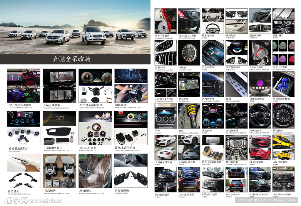The image size is (301, 206).
Task: Select the 桃木方向盘 steering wheel photo
Action: tap(213, 21)
